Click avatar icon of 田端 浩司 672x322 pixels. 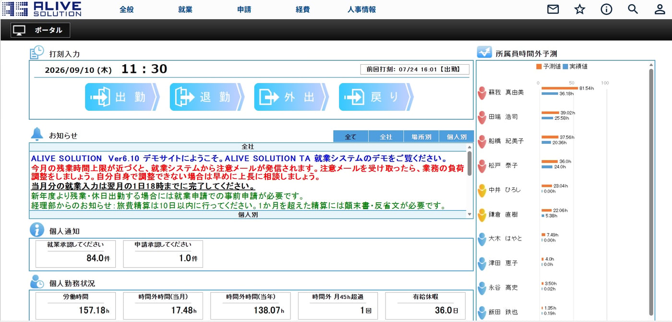(482, 117)
